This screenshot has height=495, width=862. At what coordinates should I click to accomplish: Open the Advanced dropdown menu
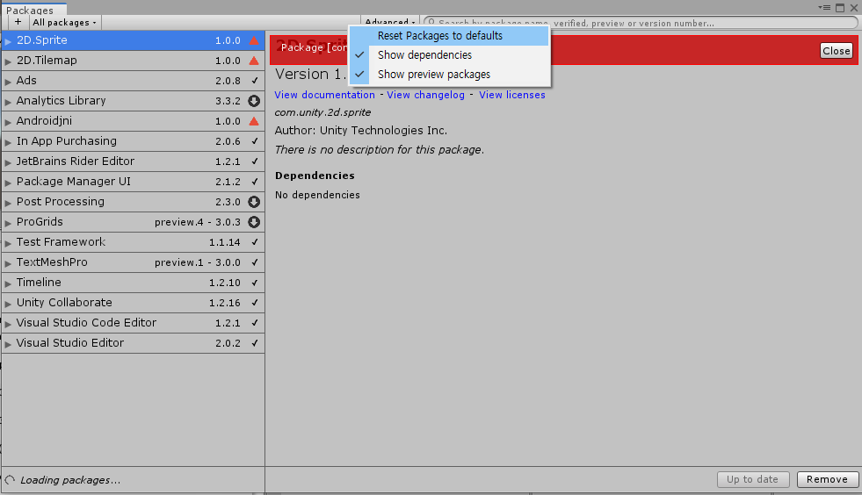coord(390,21)
